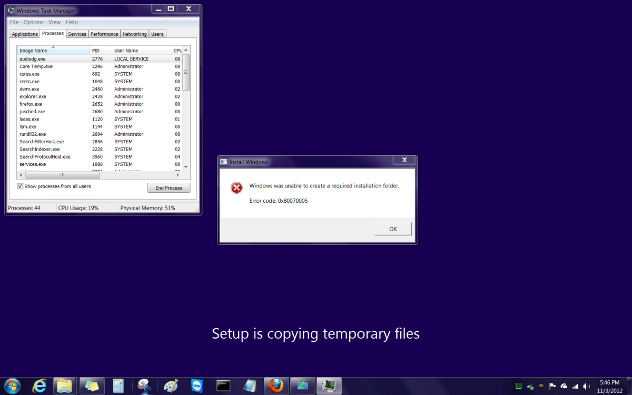The height and width of the screenshot is (395, 632).
Task: Select the Processes tab
Action: [x=53, y=34]
